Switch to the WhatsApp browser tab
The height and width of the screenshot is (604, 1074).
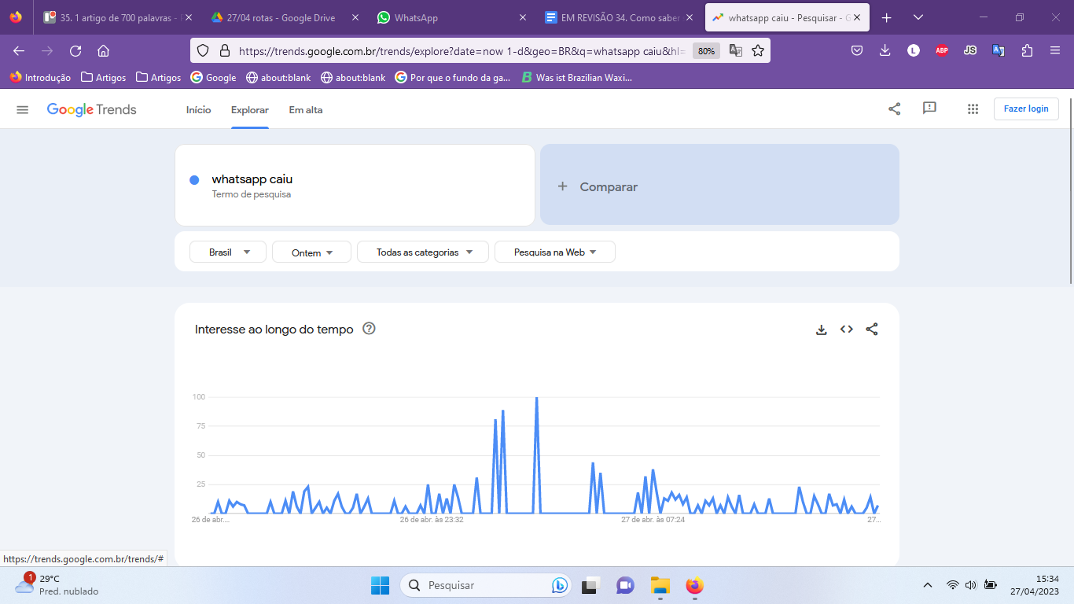(x=448, y=17)
